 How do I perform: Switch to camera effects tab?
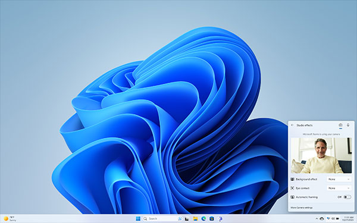pyautogui.click(x=340, y=125)
